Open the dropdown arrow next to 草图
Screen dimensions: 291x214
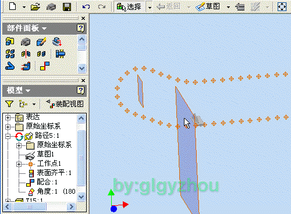coord(228,7)
